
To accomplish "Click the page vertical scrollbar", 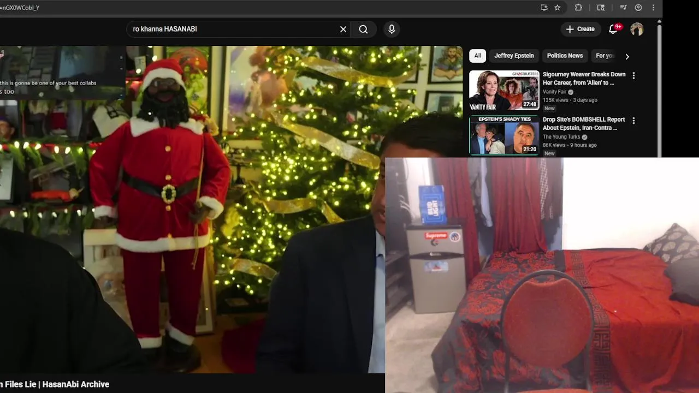I will 660,90.
